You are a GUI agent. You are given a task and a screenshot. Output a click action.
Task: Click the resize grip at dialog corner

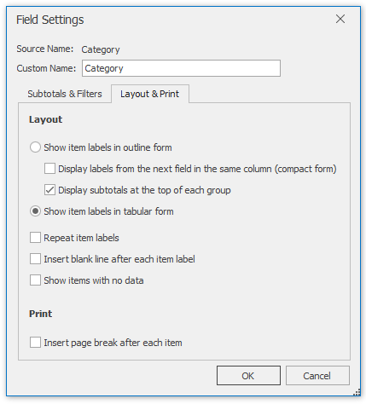click(357, 393)
